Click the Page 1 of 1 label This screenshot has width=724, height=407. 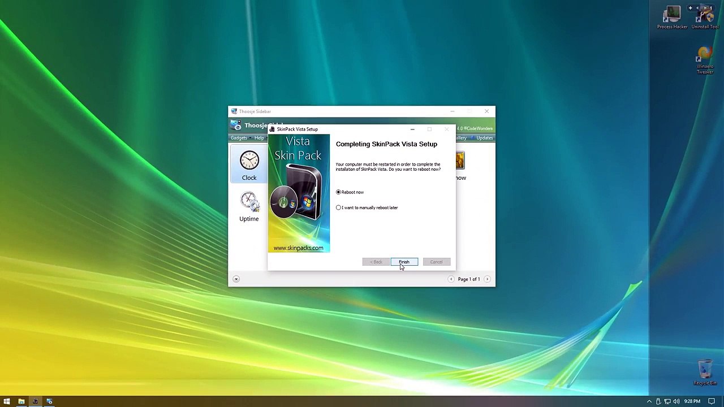coord(469,279)
